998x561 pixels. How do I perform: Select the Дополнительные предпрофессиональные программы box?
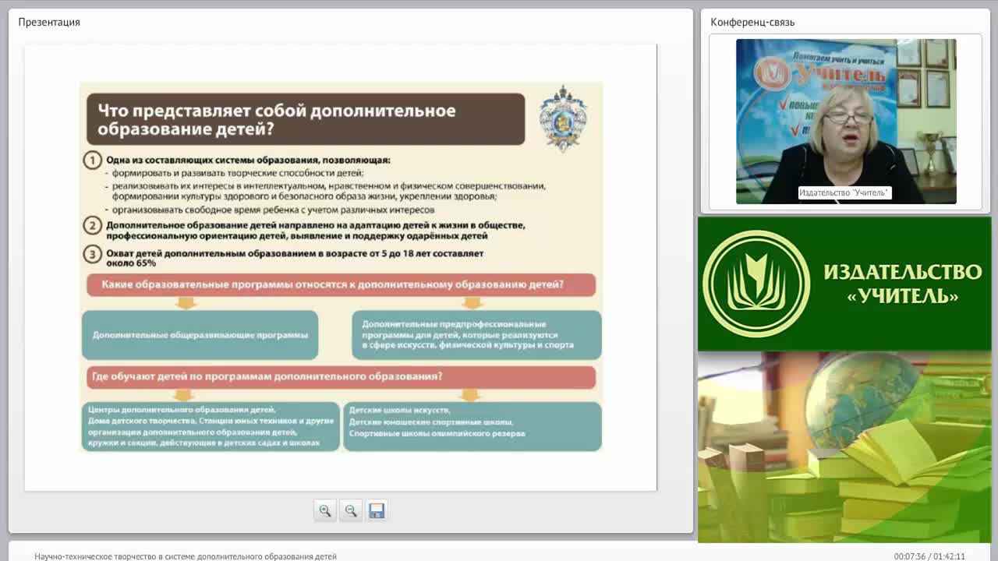coord(476,335)
